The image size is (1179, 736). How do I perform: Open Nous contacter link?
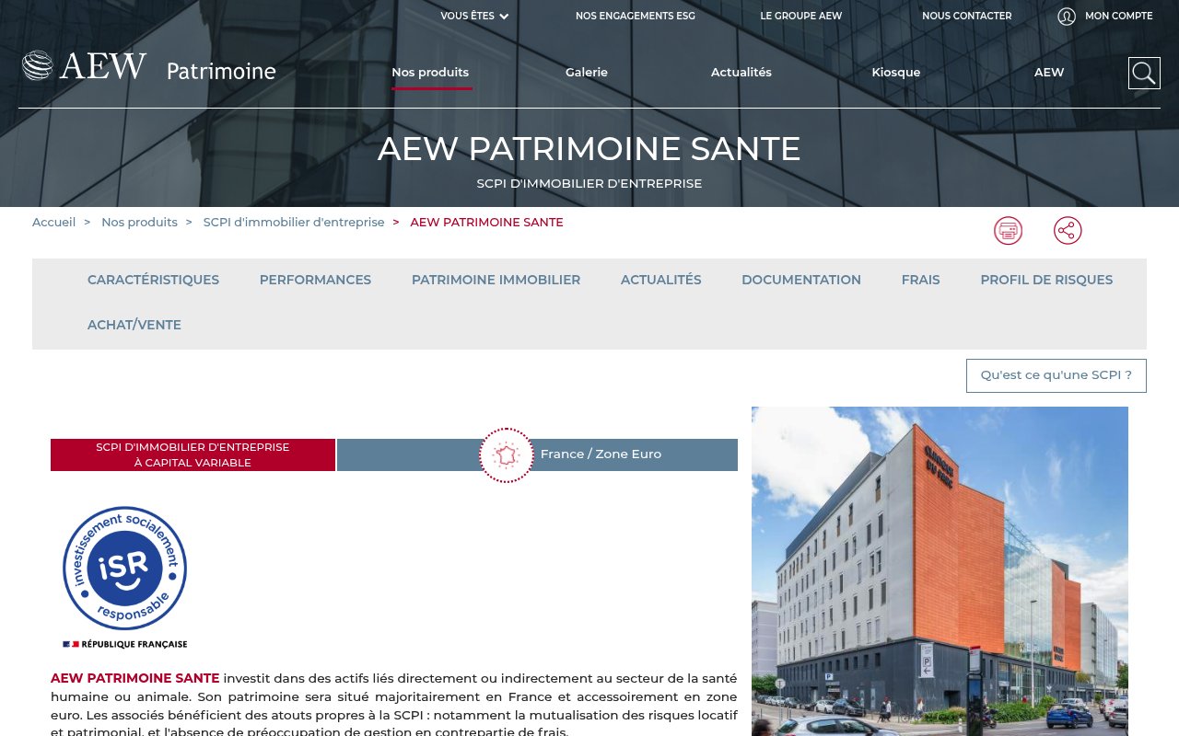pyautogui.click(x=967, y=16)
